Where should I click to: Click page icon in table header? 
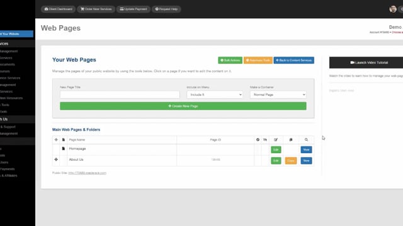(x=64, y=139)
